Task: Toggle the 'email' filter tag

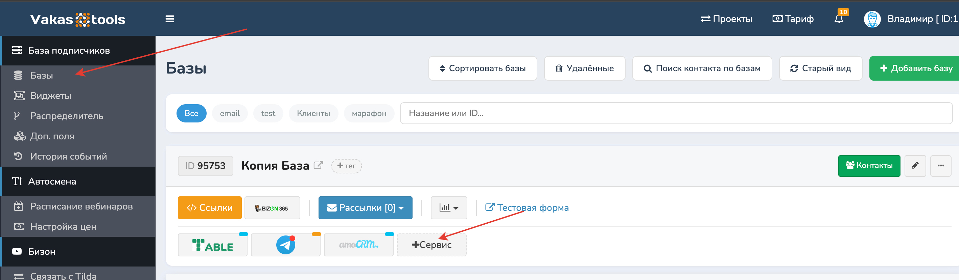Action: point(230,113)
